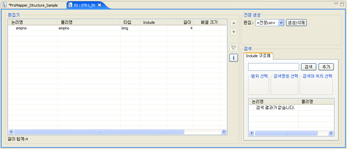Click the 생성/삭제 button
This screenshot has height=149, width=347.
(296, 22)
